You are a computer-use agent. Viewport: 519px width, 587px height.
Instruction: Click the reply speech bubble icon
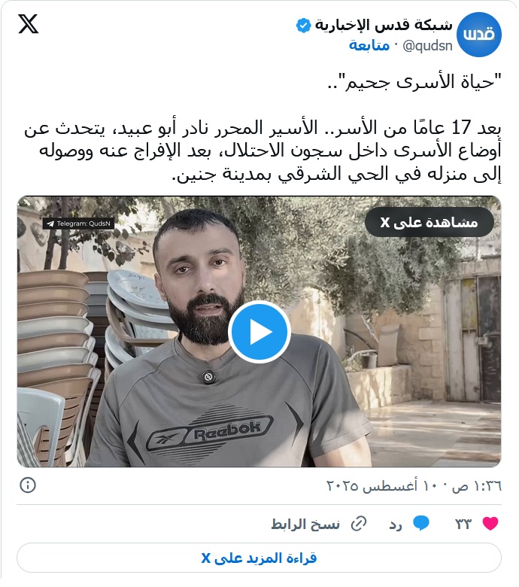click(x=421, y=523)
